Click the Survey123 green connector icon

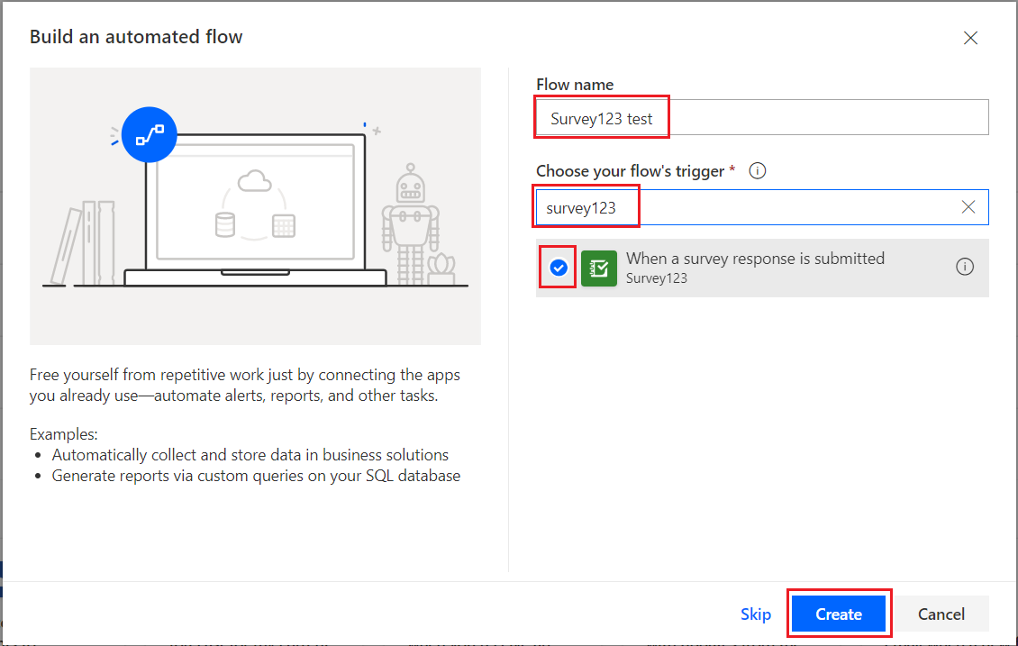pos(598,268)
